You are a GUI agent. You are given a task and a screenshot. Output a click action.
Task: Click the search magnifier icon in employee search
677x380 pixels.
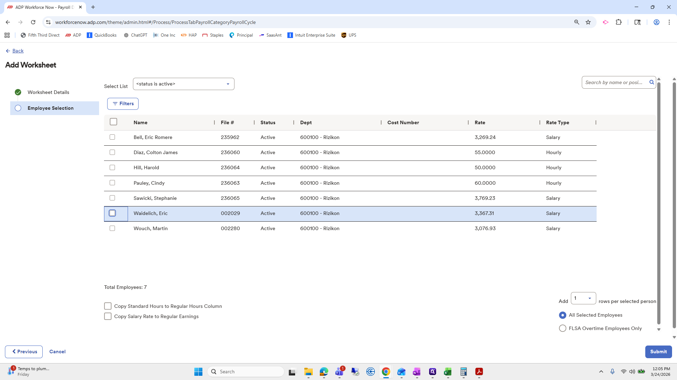pos(652,82)
